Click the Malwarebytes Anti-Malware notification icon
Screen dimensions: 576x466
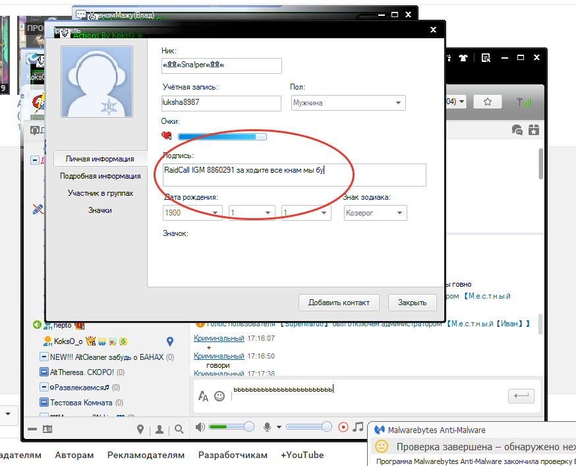[380, 430]
